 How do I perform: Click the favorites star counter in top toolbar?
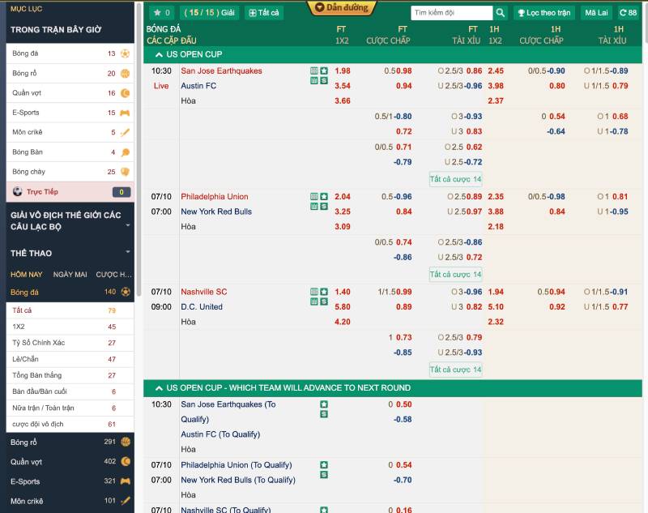[161, 13]
